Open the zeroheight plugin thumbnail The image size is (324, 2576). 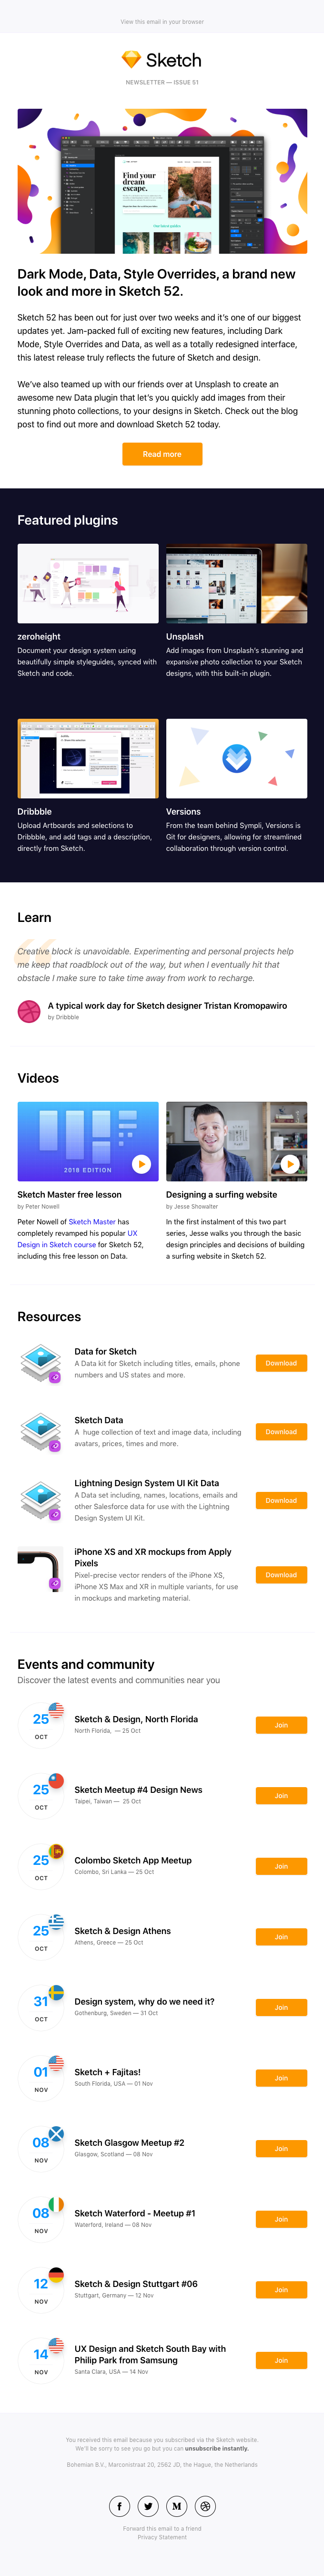[x=88, y=584]
